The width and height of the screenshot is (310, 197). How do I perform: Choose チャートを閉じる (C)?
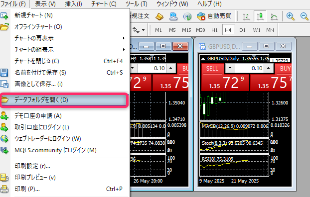(64, 61)
